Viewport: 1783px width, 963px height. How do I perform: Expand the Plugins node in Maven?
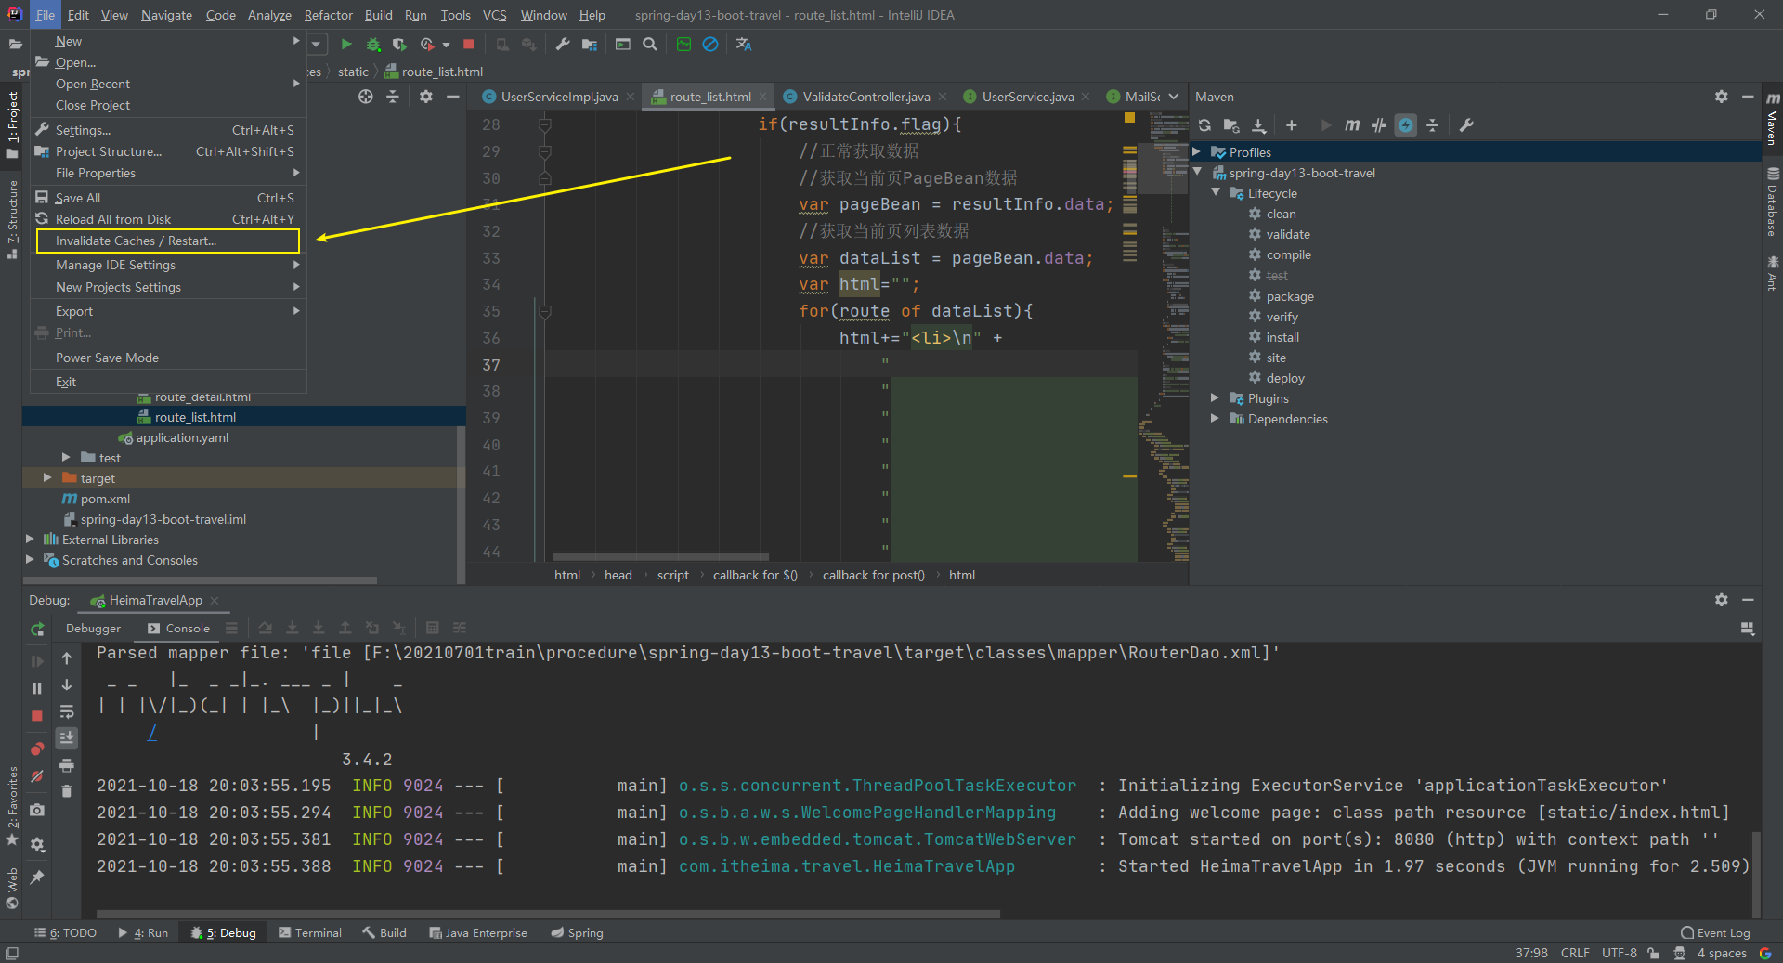coord(1215,398)
